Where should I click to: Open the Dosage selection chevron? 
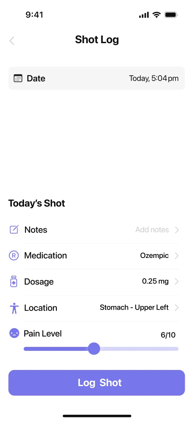(x=177, y=281)
